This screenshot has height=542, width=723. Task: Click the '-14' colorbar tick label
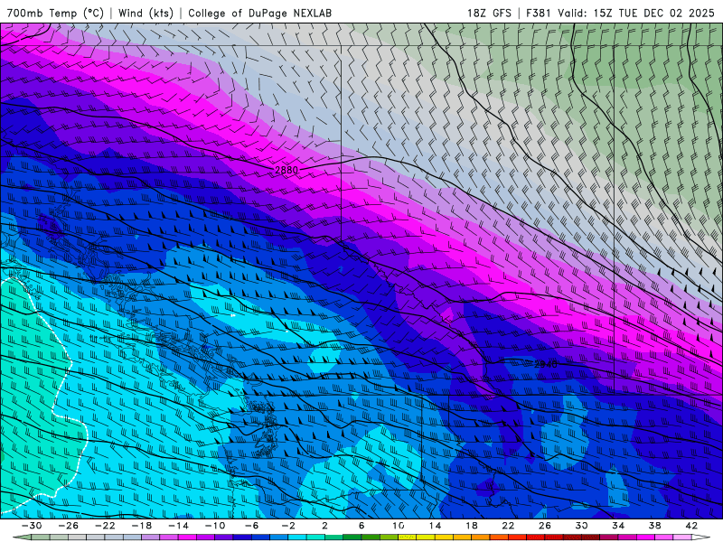click(x=178, y=526)
